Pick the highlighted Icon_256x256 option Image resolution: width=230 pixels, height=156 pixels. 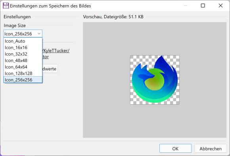coord(23,80)
